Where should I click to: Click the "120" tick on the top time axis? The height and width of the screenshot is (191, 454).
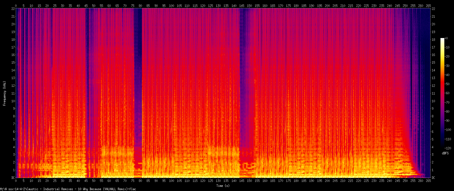(x=203, y=6)
